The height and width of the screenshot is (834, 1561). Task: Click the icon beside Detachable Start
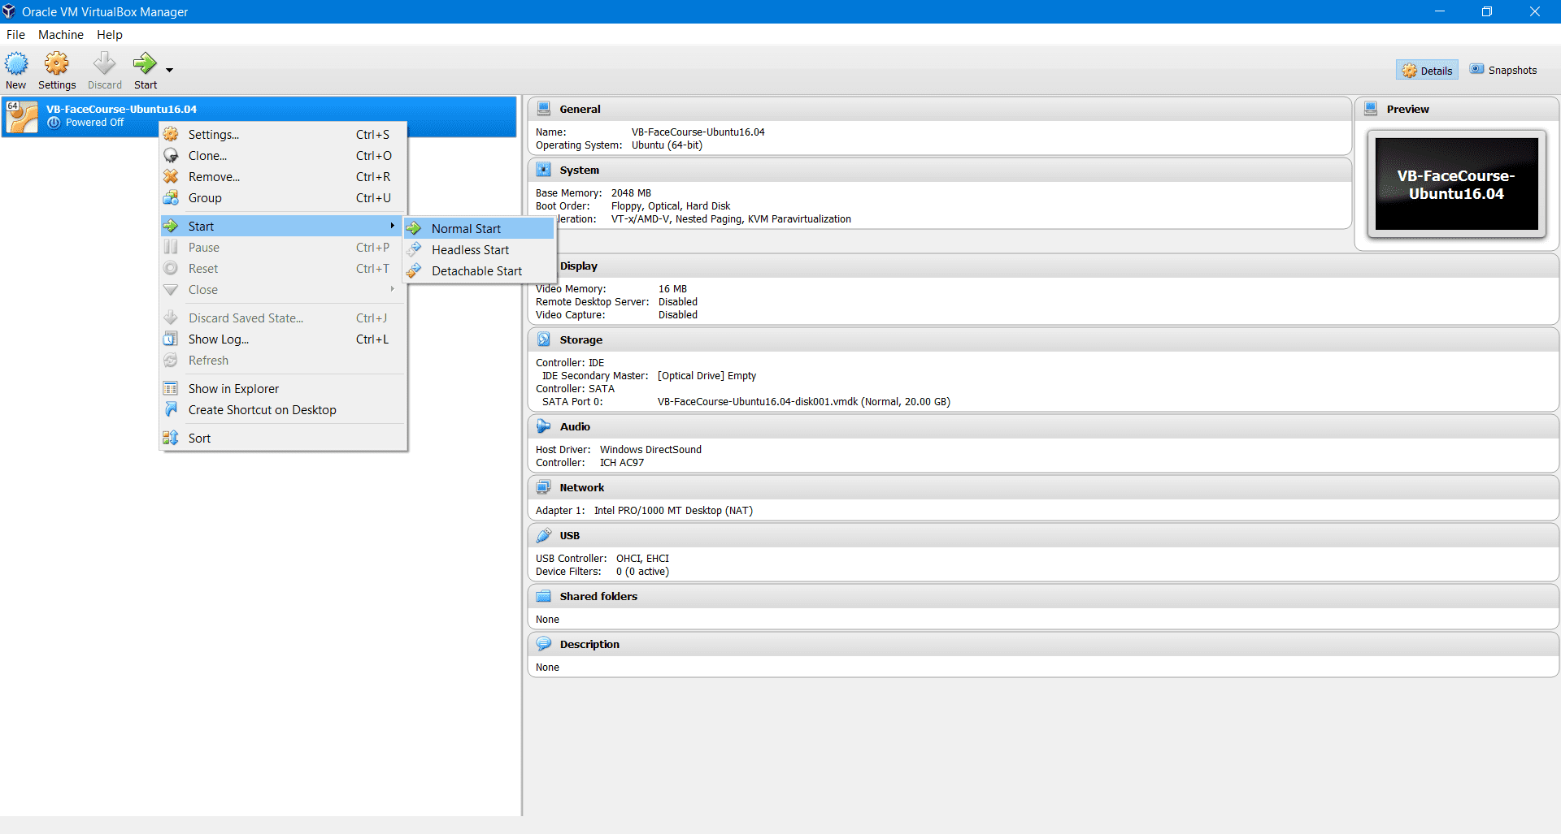pyautogui.click(x=415, y=270)
